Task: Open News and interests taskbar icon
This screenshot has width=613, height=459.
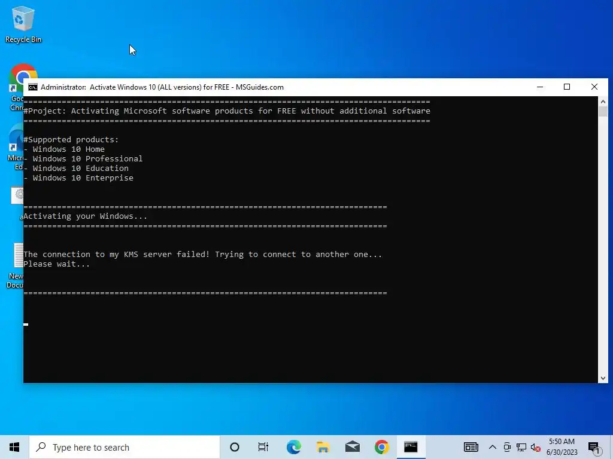Action: (x=471, y=447)
